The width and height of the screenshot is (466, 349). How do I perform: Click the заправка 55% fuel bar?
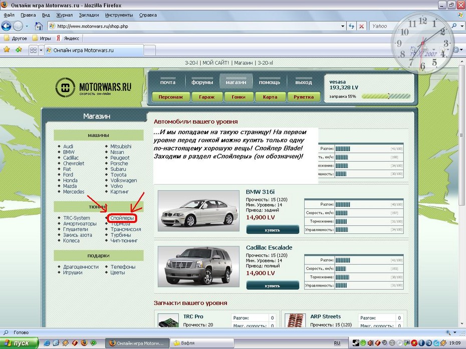[x=386, y=96]
